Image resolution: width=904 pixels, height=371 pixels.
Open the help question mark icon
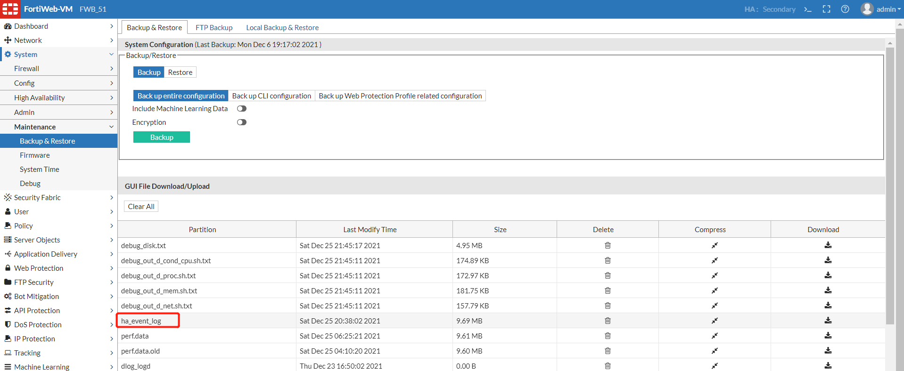tap(845, 9)
